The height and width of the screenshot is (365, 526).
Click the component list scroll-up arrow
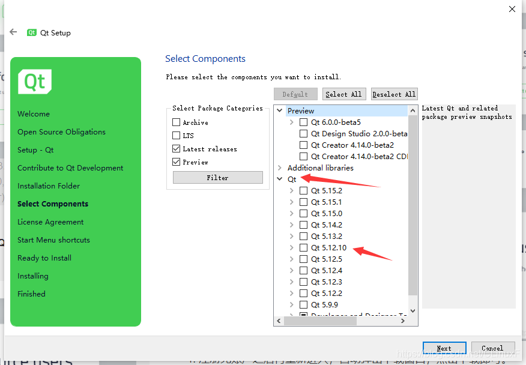click(413, 110)
